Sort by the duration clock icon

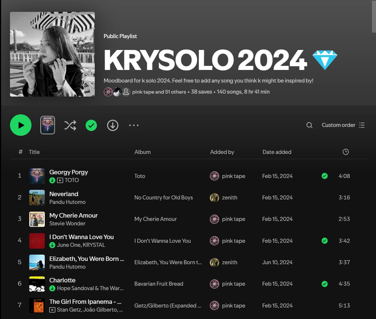(346, 152)
